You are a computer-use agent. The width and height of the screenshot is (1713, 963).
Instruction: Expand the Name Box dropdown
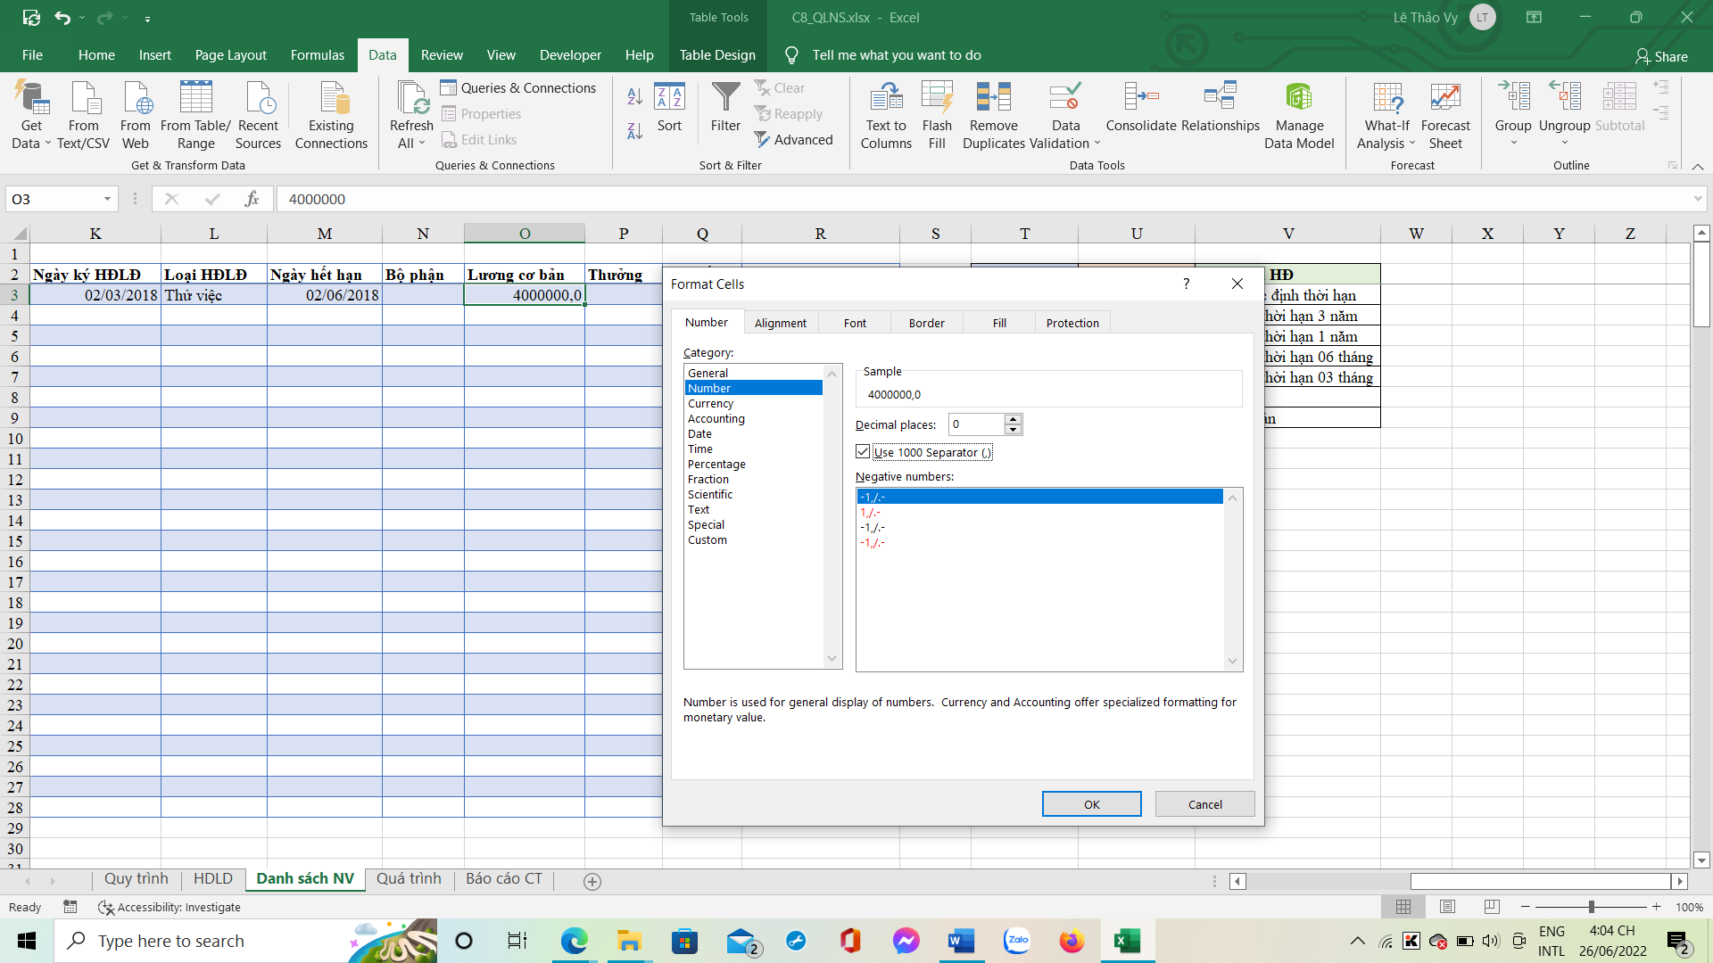pos(107,199)
